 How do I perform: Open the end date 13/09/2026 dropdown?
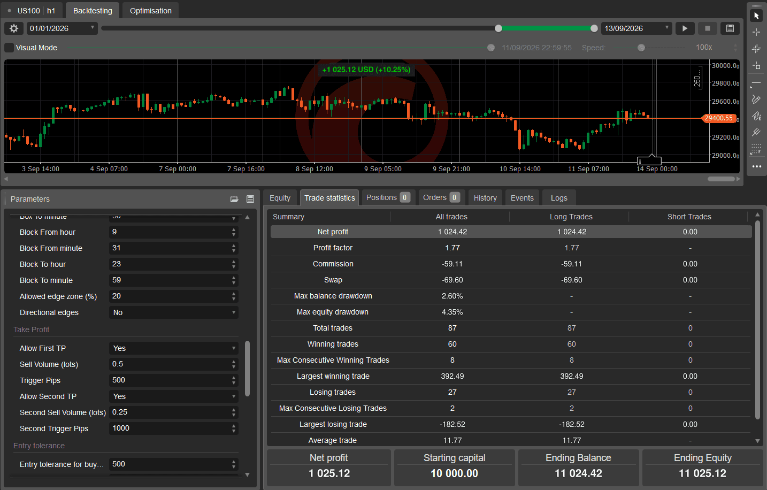[x=636, y=28]
